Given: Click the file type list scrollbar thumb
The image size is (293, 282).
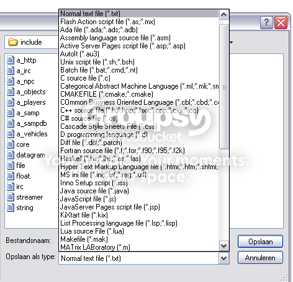Looking at the screenshot, I should (223, 87).
